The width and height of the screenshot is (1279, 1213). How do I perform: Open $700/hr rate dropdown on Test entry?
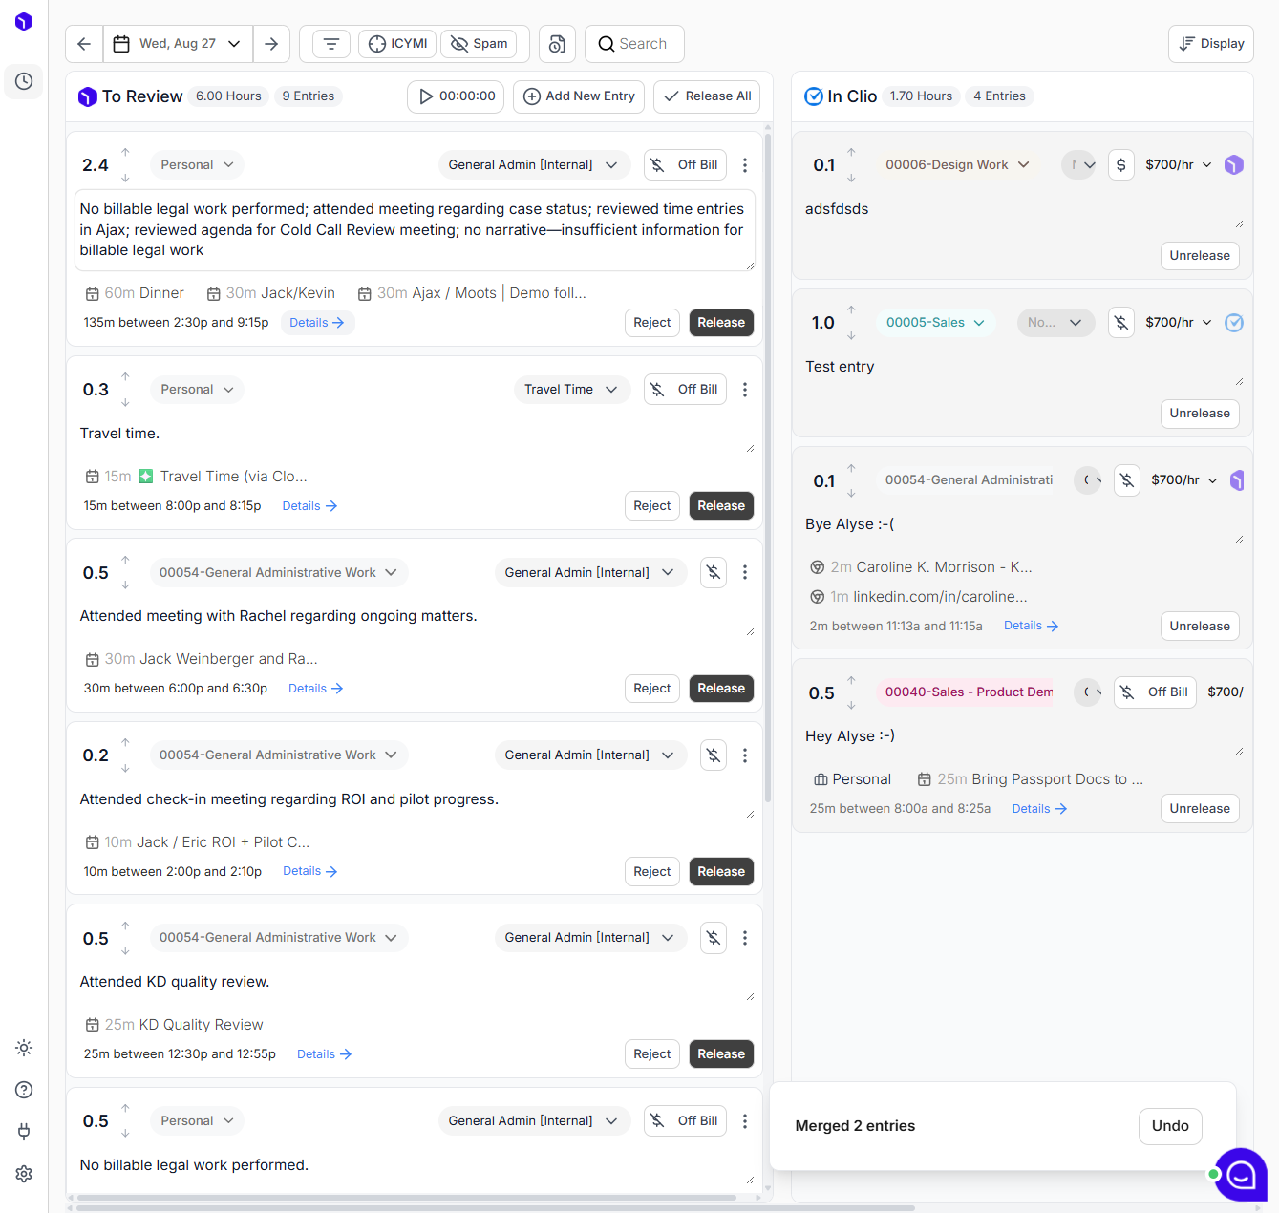[x=1179, y=323]
